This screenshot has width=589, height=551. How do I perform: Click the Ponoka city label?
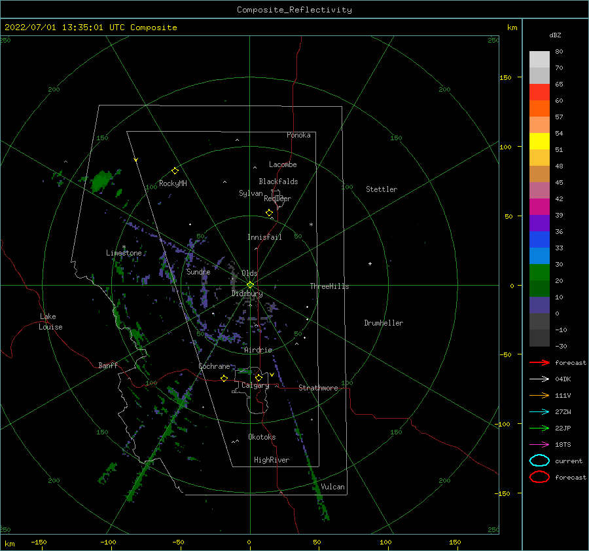[x=298, y=135]
